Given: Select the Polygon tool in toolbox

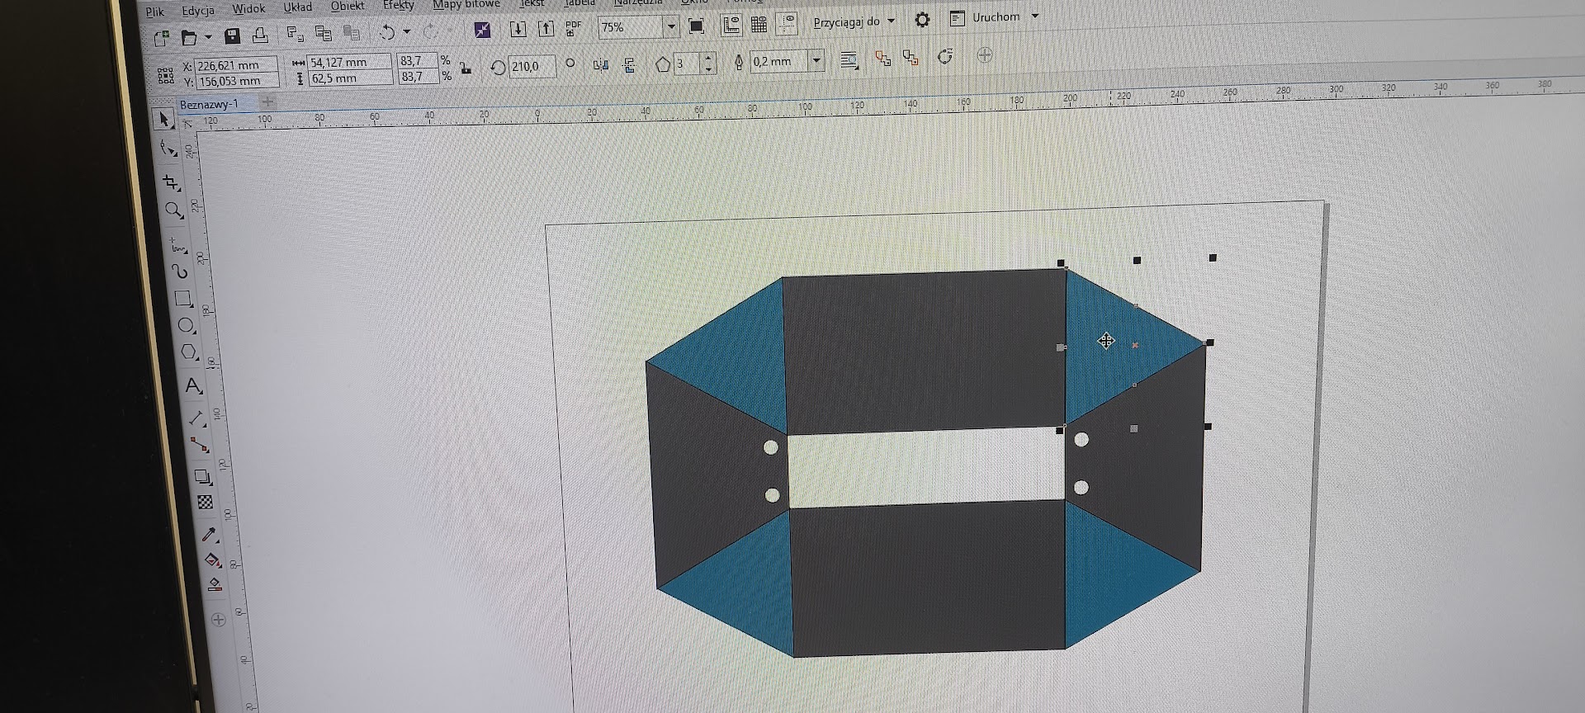Looking at the screenshot, I should [x=189, y=352].
